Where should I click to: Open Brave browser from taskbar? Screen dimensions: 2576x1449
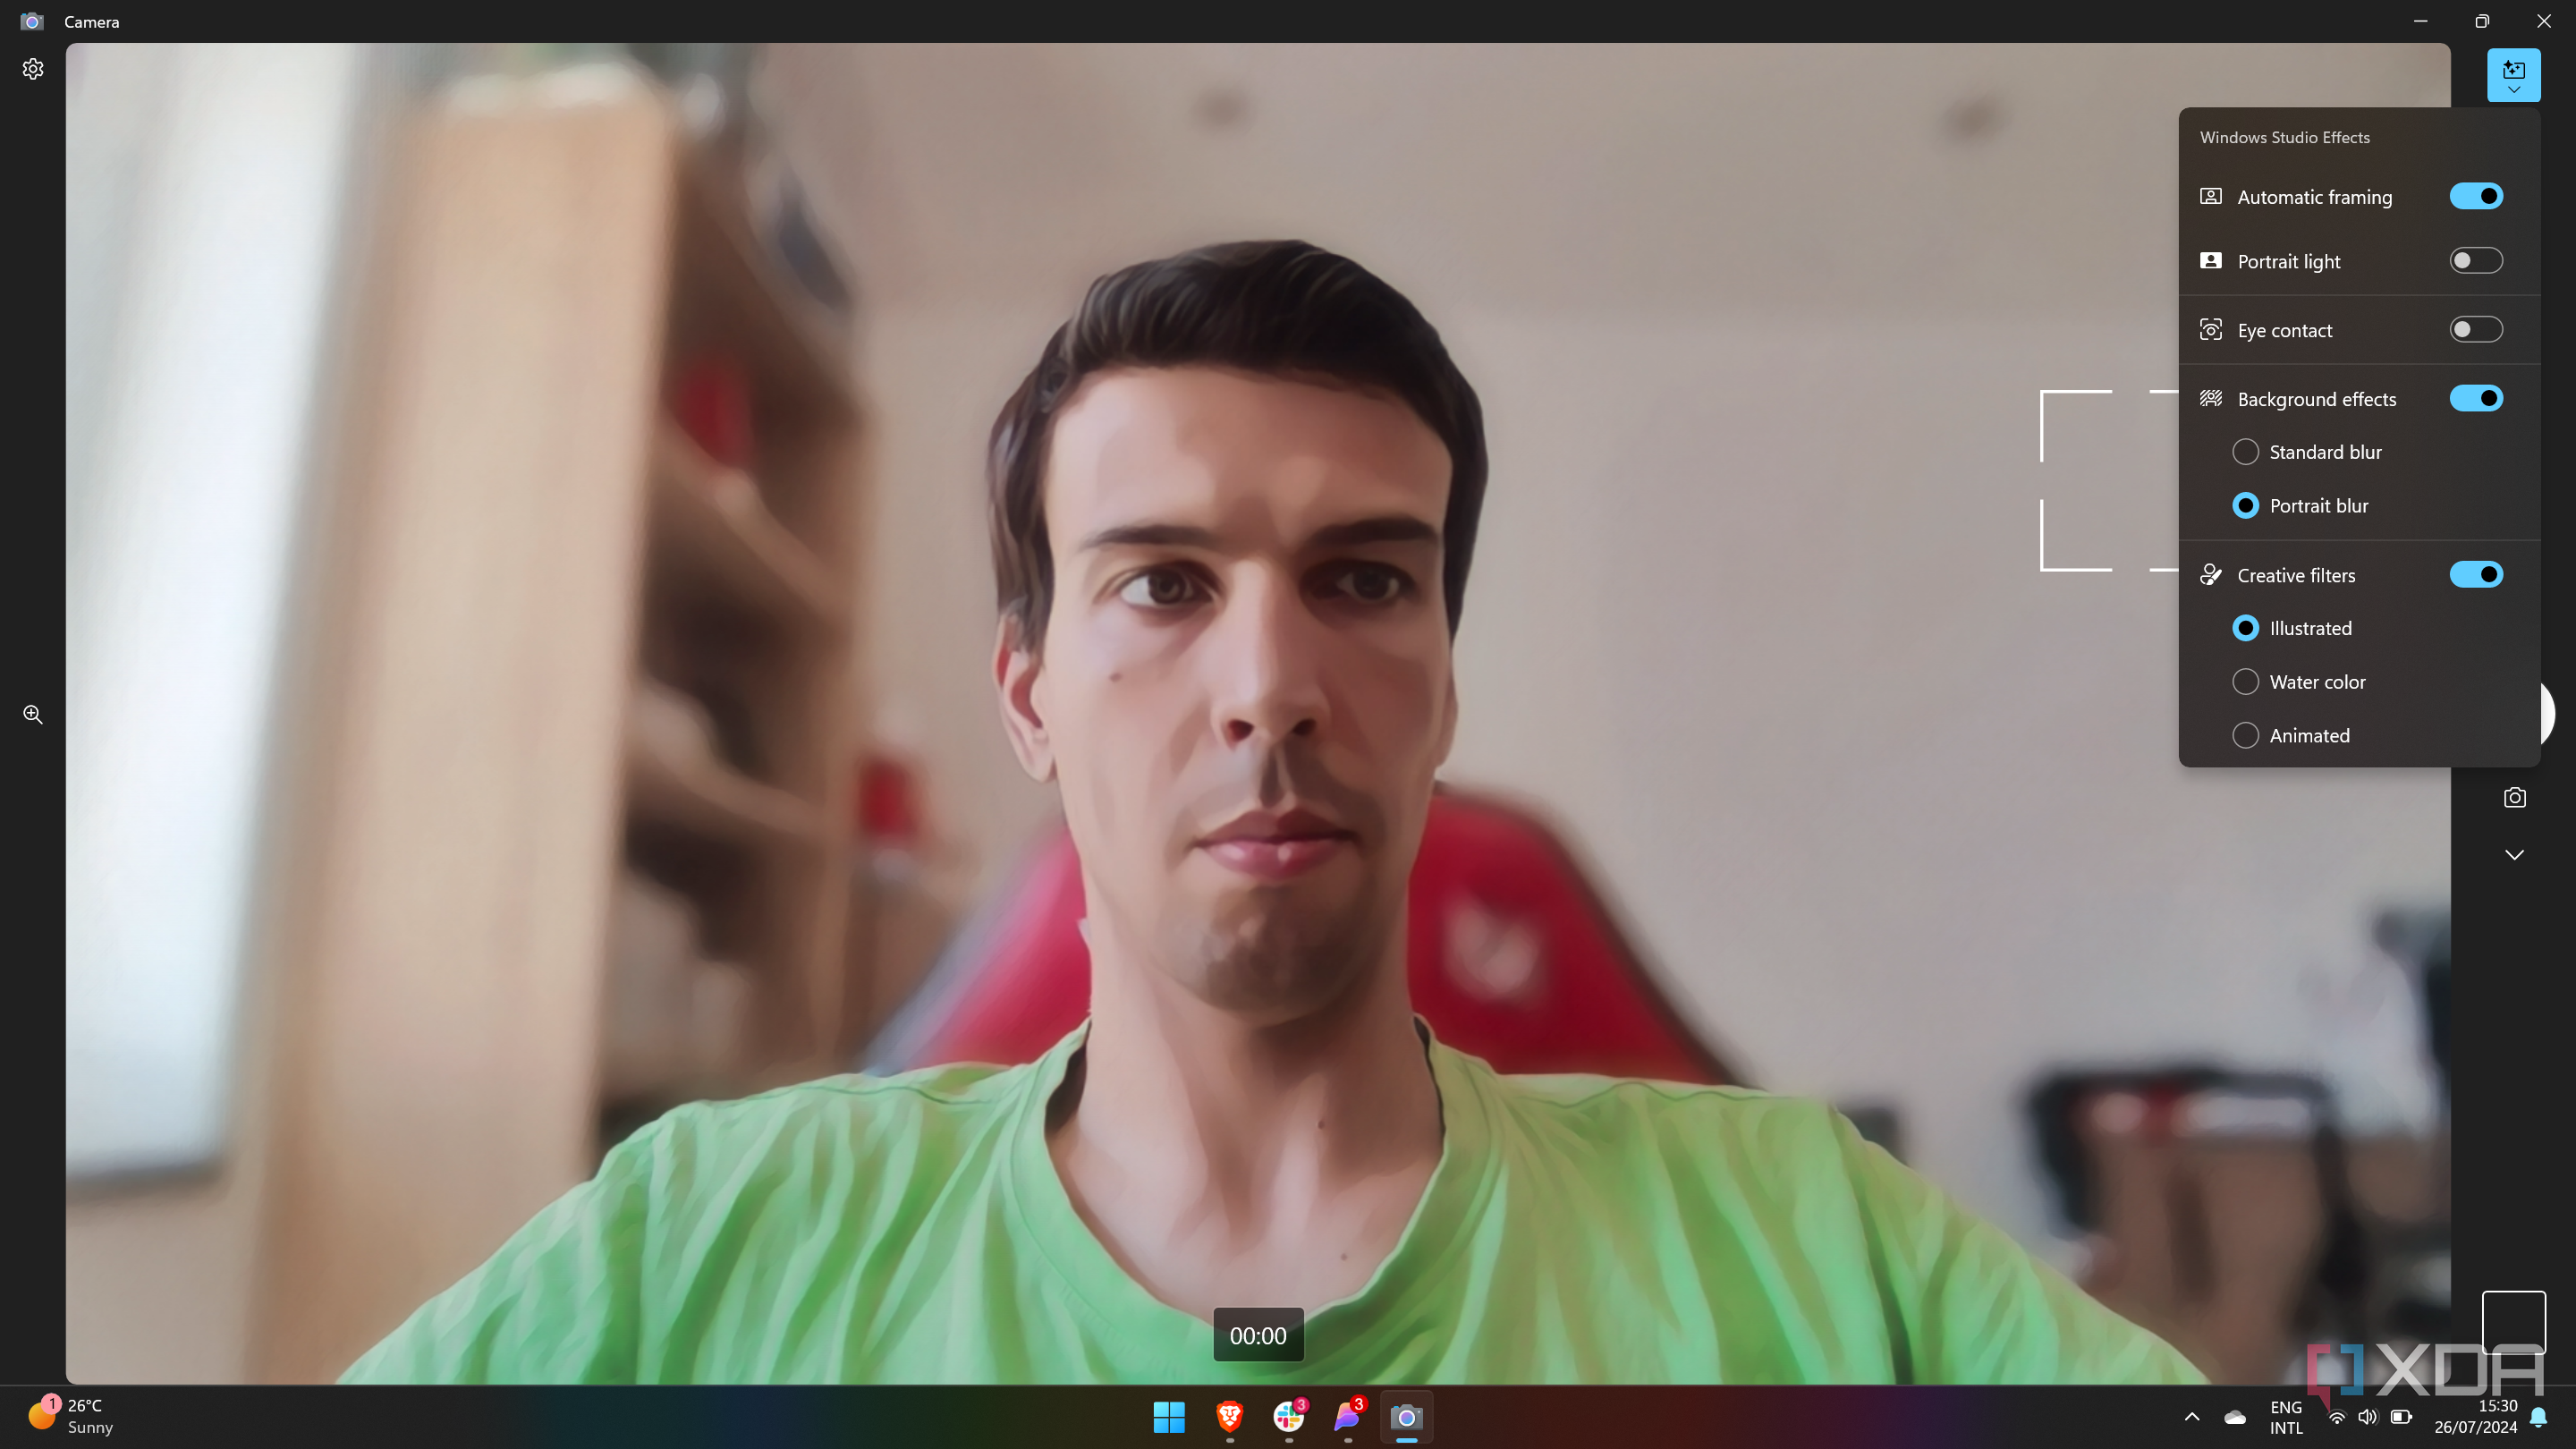[x=1229, y=1417]
